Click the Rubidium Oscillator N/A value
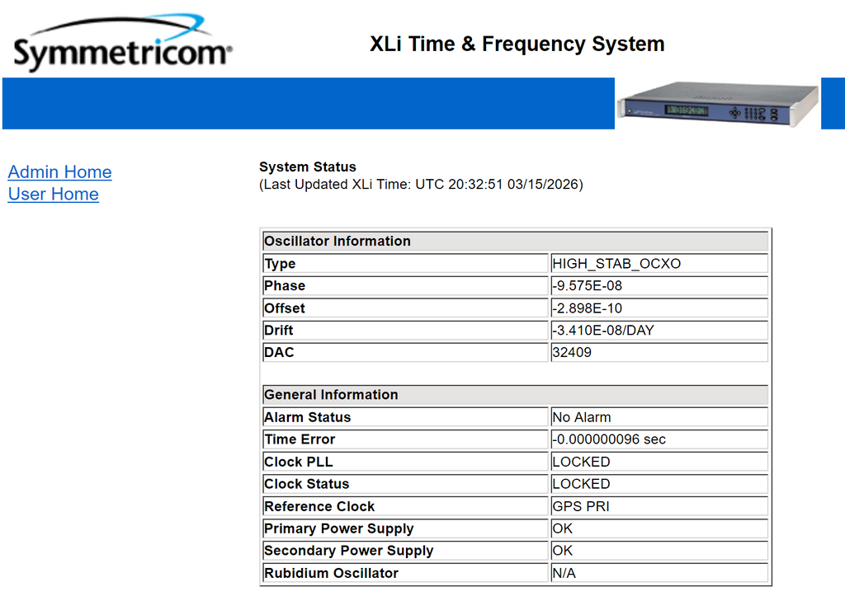This screenshot has width=845, height=601. 564,573
